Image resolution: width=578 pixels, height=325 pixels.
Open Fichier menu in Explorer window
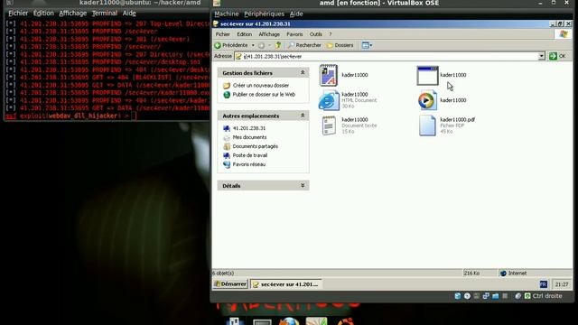(223, 34)
